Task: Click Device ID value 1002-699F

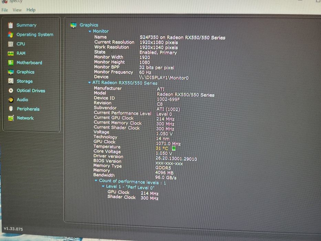Action: tap(168, 99)
